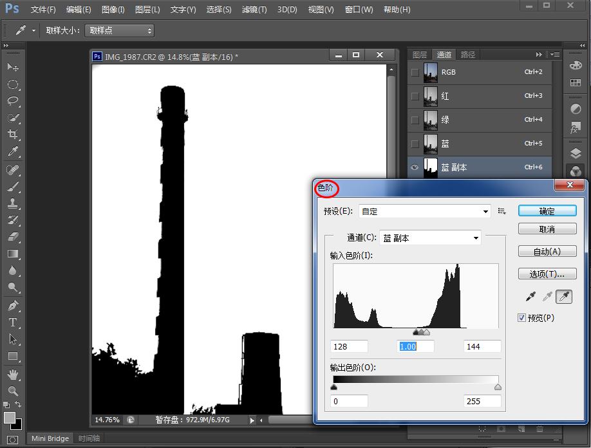Select the Type tool
The height and width of the screenshot is (448, 591).
(12, 322)
